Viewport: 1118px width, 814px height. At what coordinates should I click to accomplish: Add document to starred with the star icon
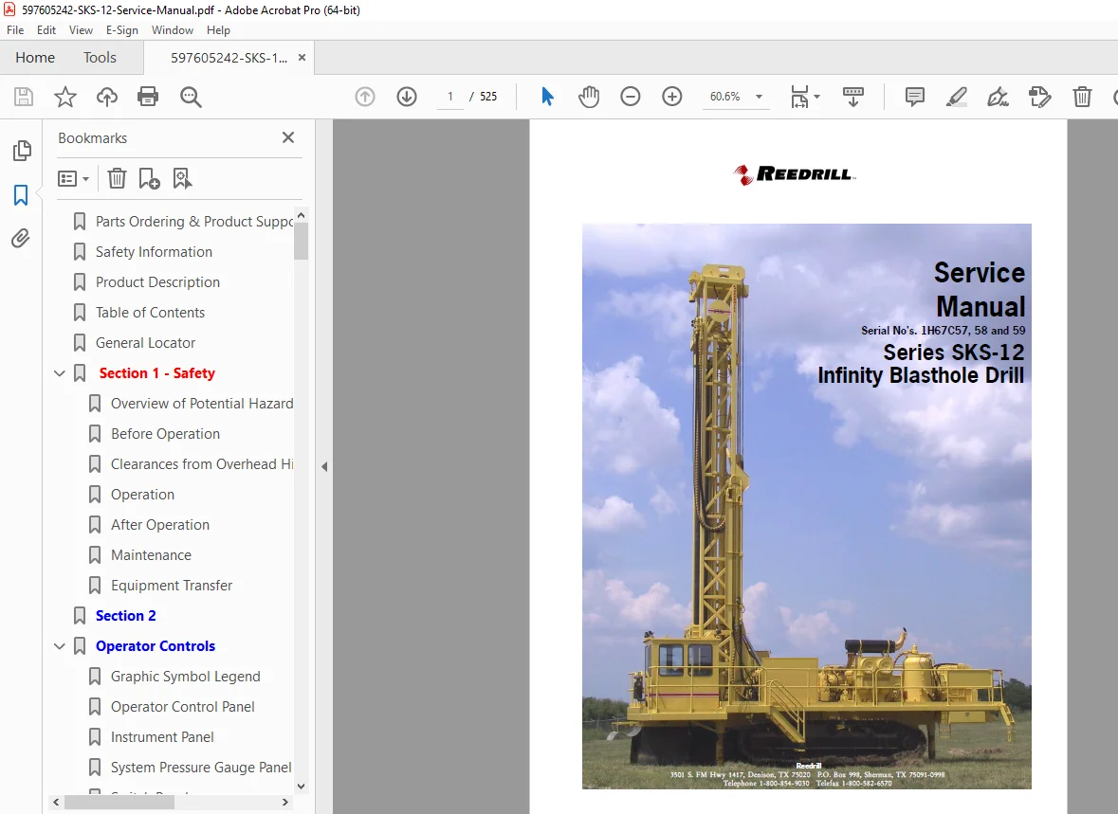pyautogui.click(x=64, y=97)
